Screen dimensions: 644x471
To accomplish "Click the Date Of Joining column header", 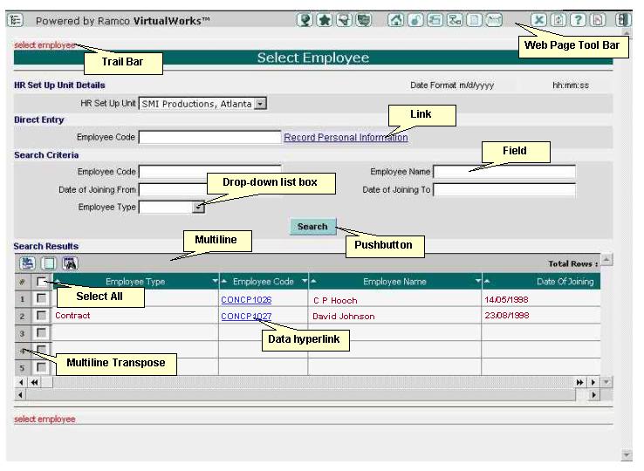I will click(565, 282).
